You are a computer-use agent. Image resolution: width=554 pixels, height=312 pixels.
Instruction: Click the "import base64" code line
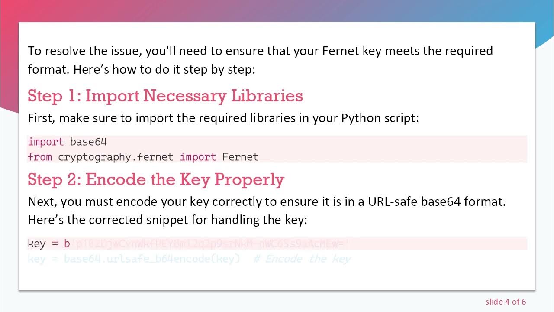pyautogui.click(x=67, y=142)
